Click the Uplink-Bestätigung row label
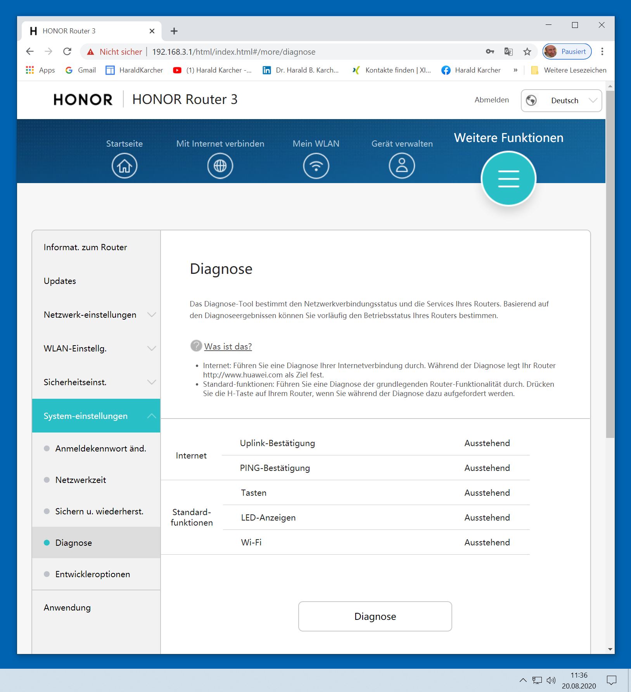 277,443
